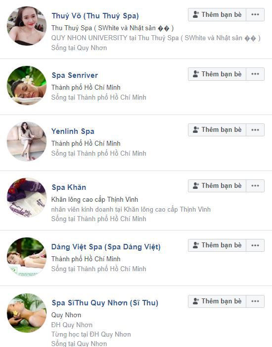Send friend request to Spa Khăn

tap(217, 186)
